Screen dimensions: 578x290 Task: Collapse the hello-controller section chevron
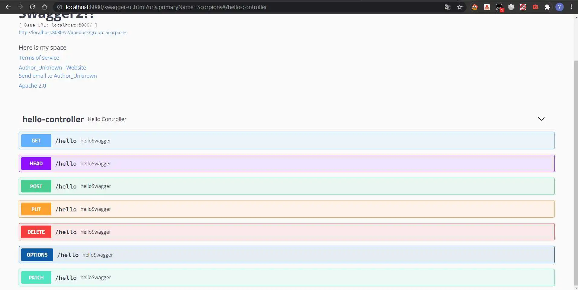tap(541, 119)
